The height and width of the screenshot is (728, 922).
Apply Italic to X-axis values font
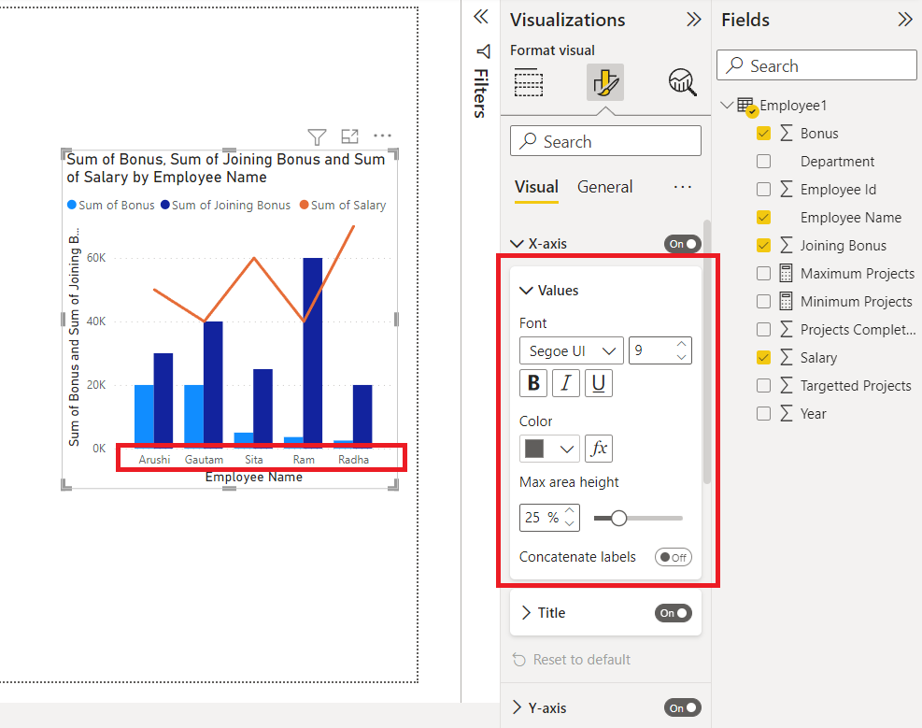point(566,383)
